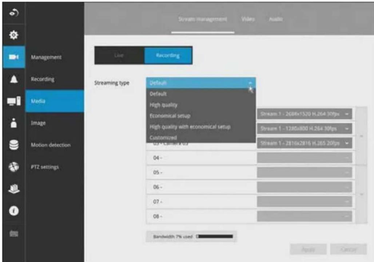Click the Cancel button

[349, 250]
